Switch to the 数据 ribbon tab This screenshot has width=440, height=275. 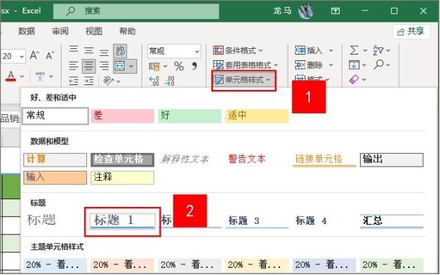coord(27,31)
